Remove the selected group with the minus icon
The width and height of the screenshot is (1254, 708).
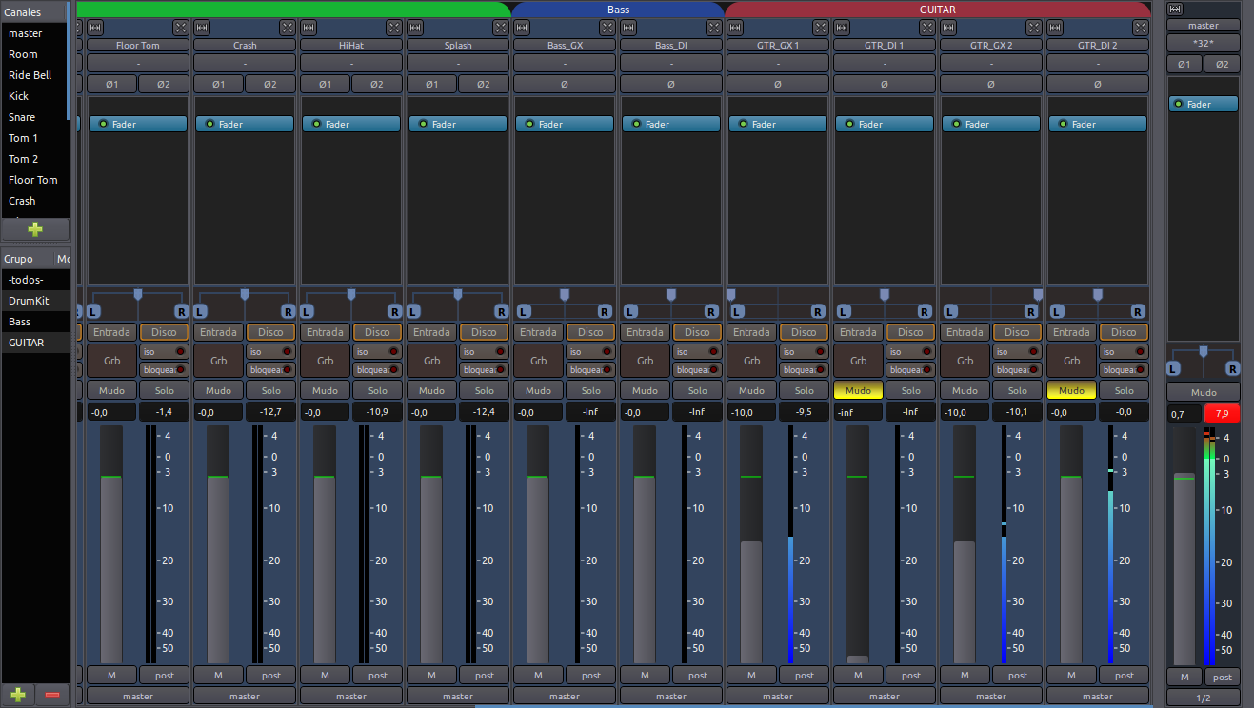coord(52,695)
